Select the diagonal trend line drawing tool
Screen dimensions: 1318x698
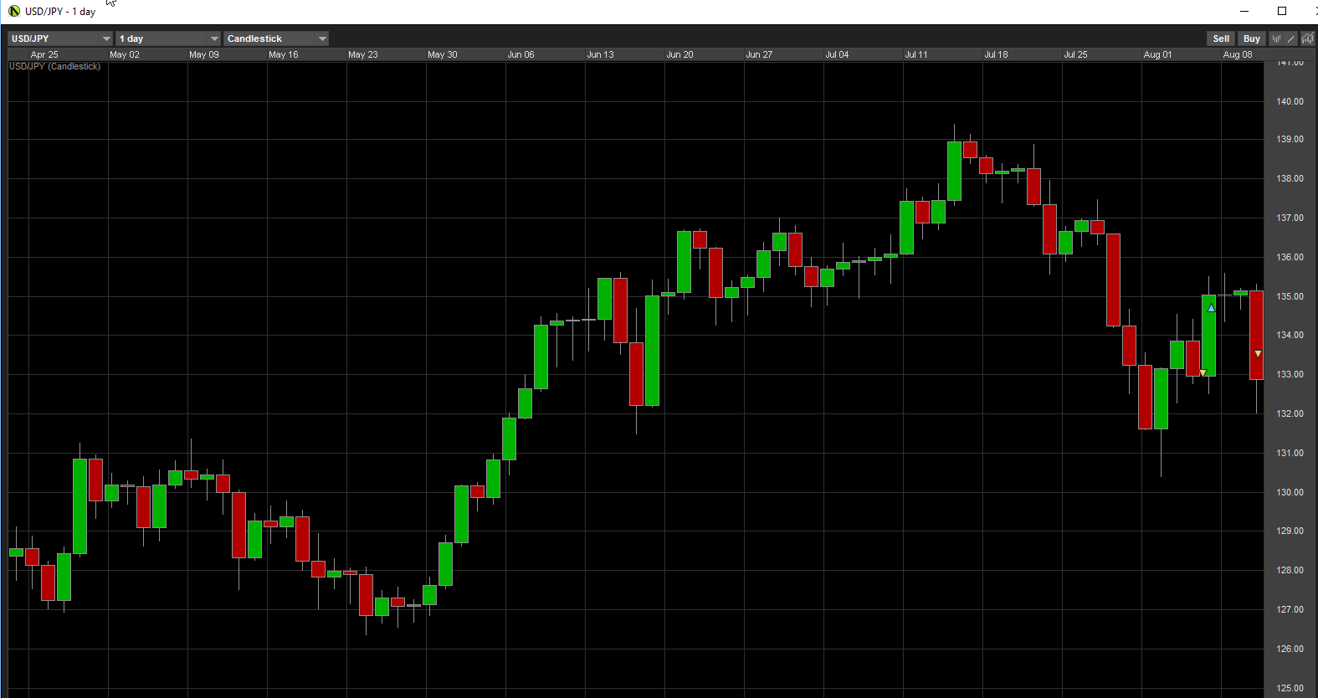(x=1291, y=38)
